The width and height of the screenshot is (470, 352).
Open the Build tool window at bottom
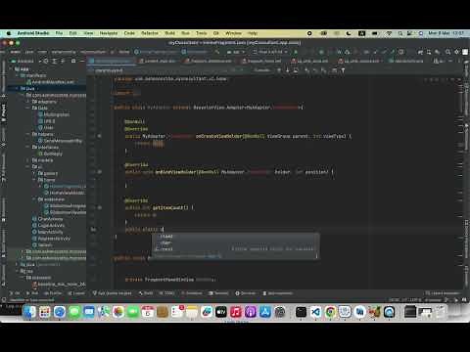[x=146, y=293]
